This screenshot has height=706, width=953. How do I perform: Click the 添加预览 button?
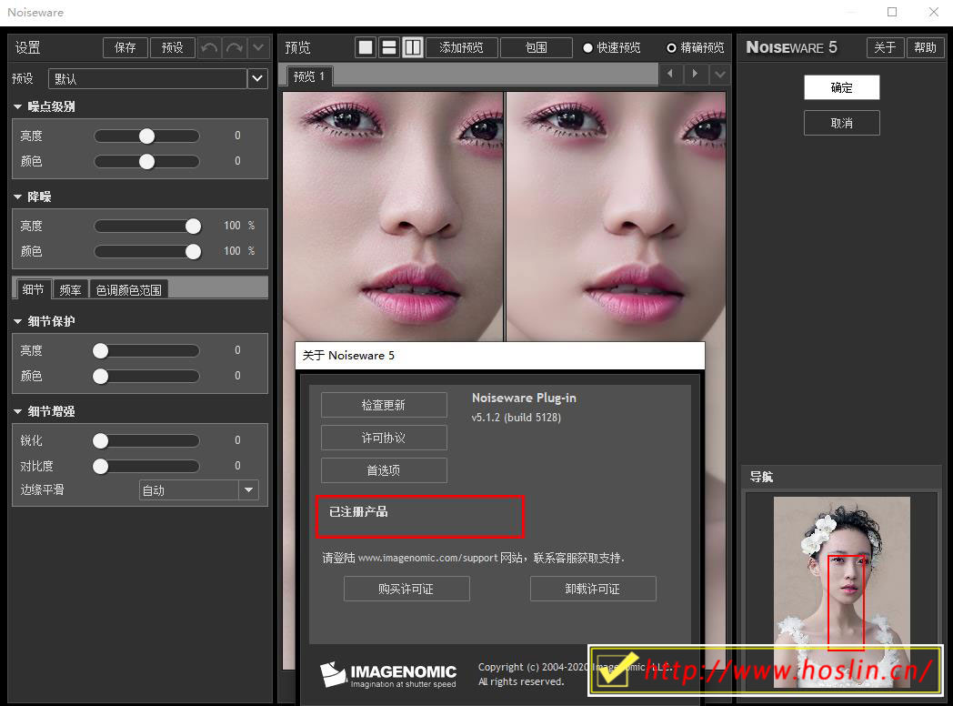tap(462, 47)
